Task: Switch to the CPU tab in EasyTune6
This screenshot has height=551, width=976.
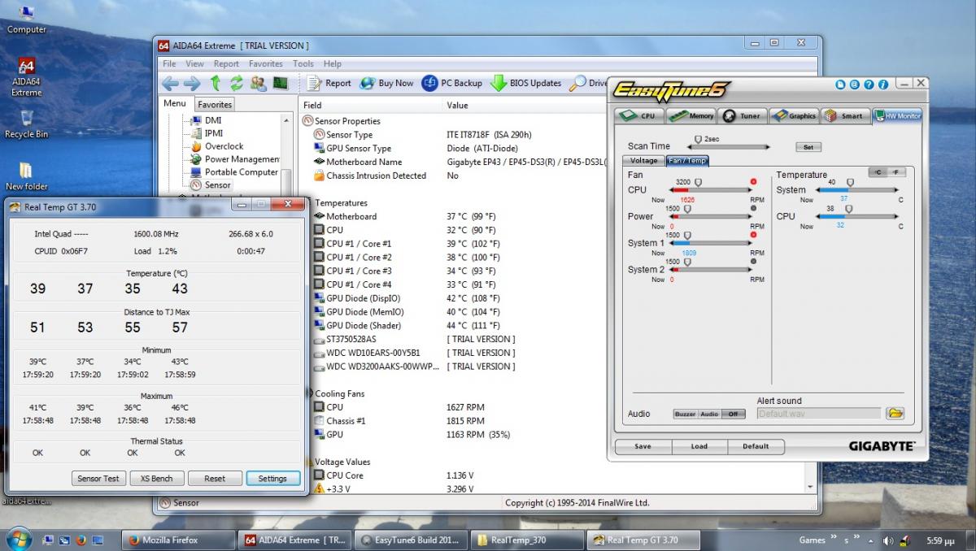Action: [x=639, y=115]
